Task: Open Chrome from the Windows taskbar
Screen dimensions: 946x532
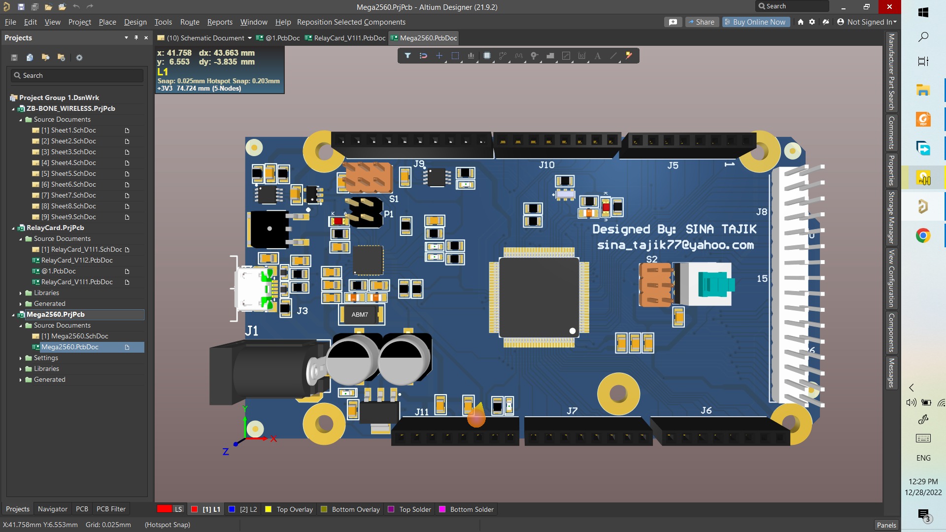Action: [x=923, y=235]
